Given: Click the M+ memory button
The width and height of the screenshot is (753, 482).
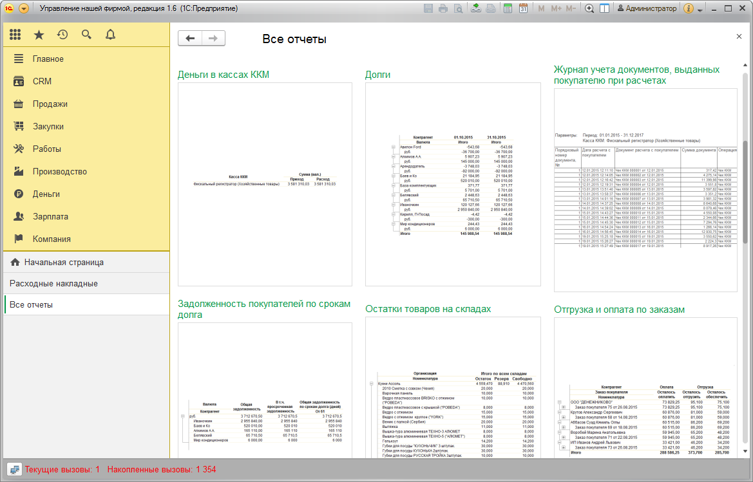Looking at the screenshot, I should tap(556, 8).
